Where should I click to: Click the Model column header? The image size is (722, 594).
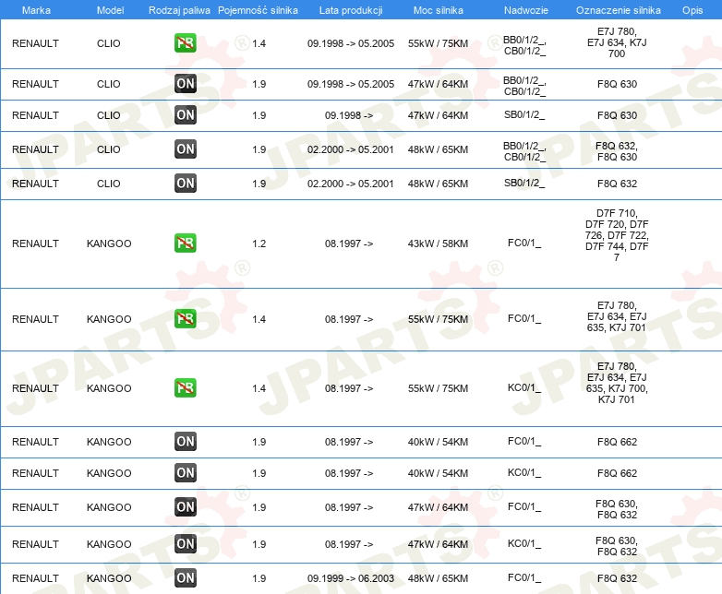pyautogui.click(x=110, y=10)
